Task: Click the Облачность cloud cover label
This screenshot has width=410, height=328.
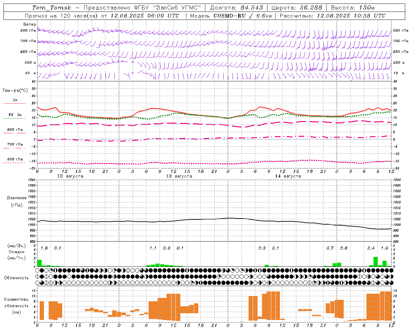Action: [x=16, y=278]
